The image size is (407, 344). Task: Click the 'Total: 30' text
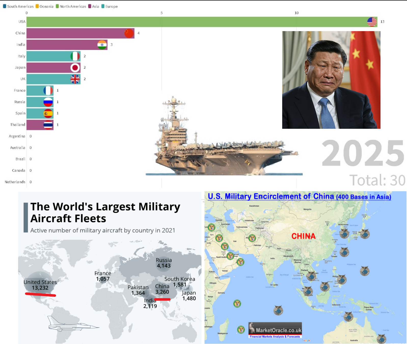377,180
